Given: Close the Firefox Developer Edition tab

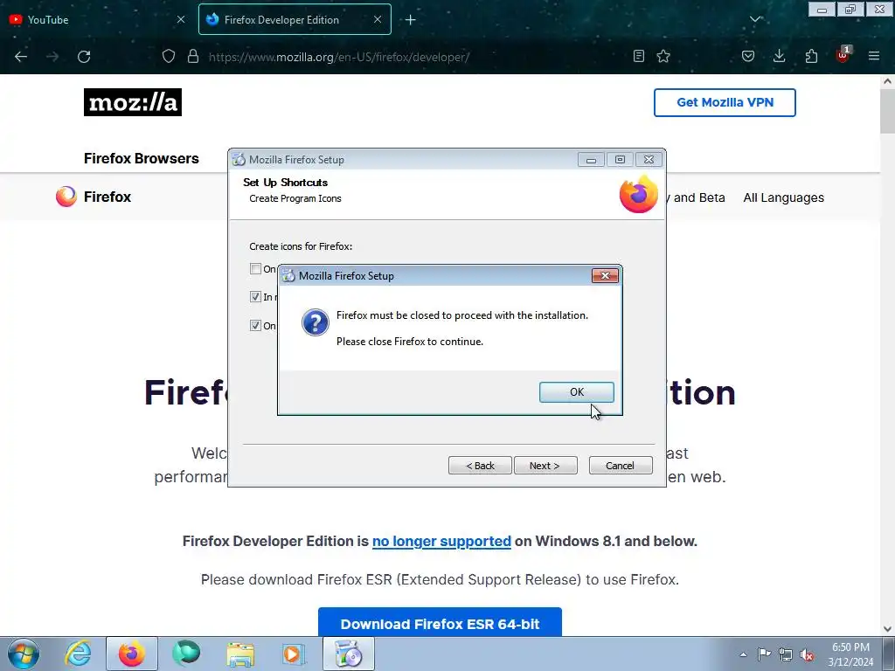Looking at the screenshot, I should [378, 19].
